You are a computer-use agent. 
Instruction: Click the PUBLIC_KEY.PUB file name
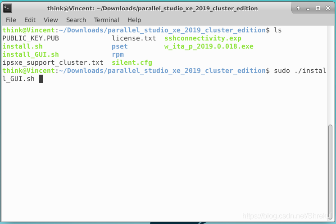pyautogui.click(x=31, y=38)
